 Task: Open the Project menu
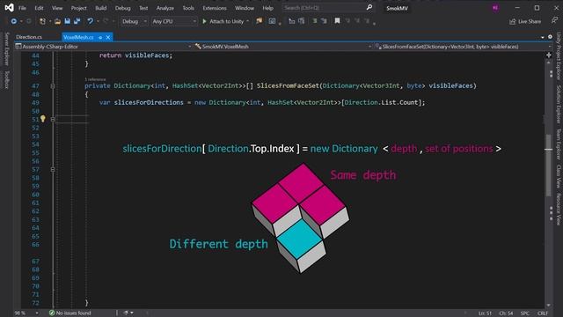[78, 8]
